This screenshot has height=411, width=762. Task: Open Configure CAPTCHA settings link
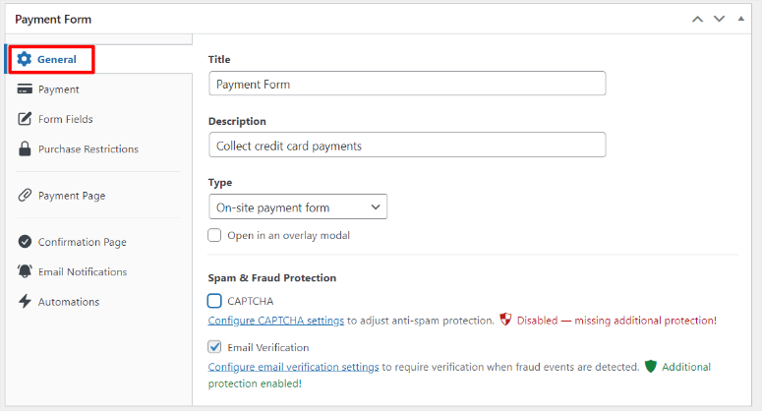coord(276,321)
